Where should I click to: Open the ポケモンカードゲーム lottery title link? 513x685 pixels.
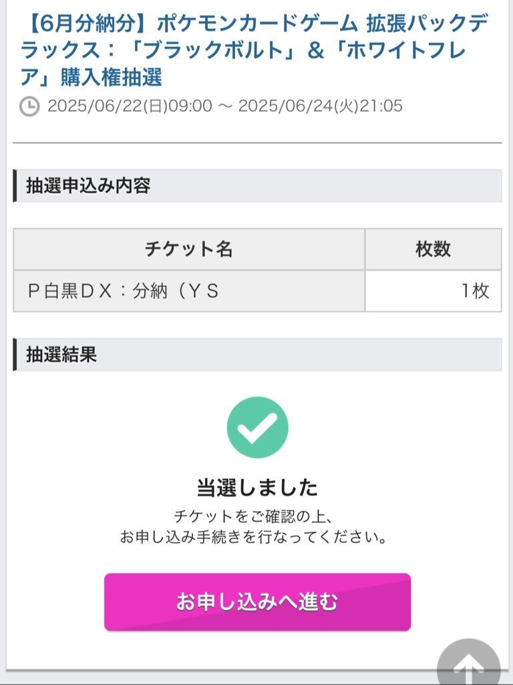pos(254,50)
